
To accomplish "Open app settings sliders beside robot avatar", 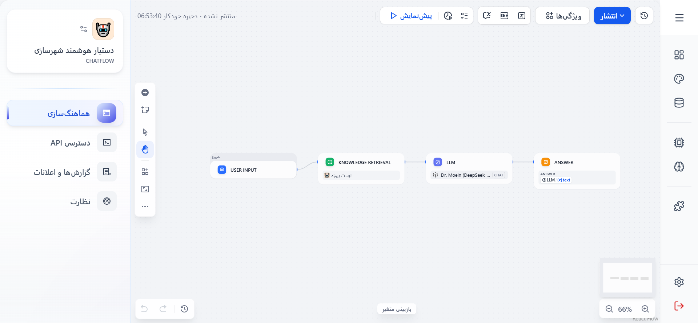I will point(84,29).
